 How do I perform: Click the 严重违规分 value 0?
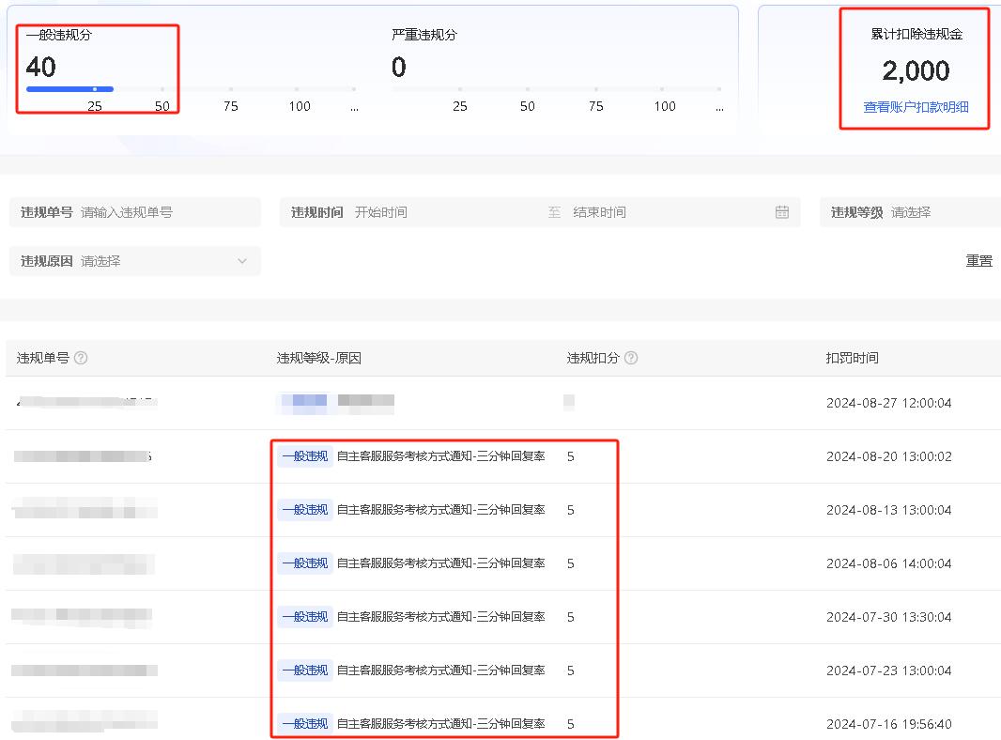click(x=399, y=67)
